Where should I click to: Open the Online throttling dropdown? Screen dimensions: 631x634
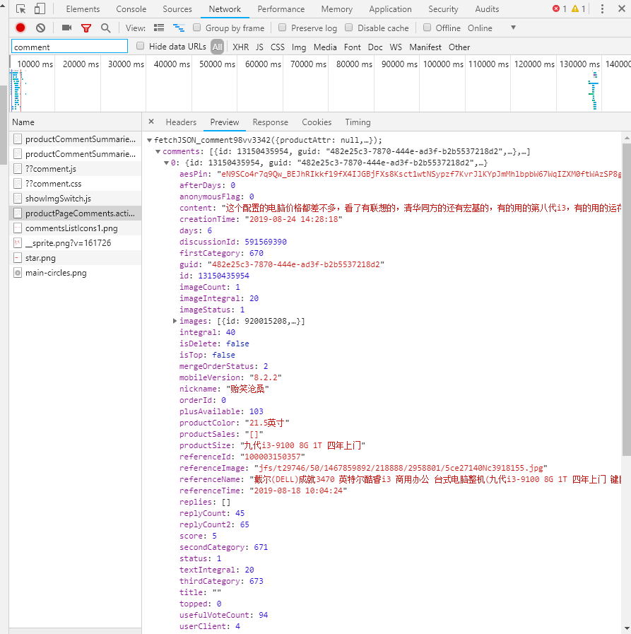tap(480, 28)
